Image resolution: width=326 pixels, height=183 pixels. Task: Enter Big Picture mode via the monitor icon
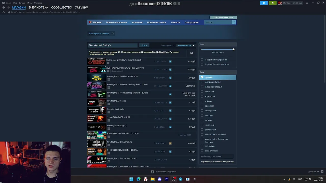307,3
